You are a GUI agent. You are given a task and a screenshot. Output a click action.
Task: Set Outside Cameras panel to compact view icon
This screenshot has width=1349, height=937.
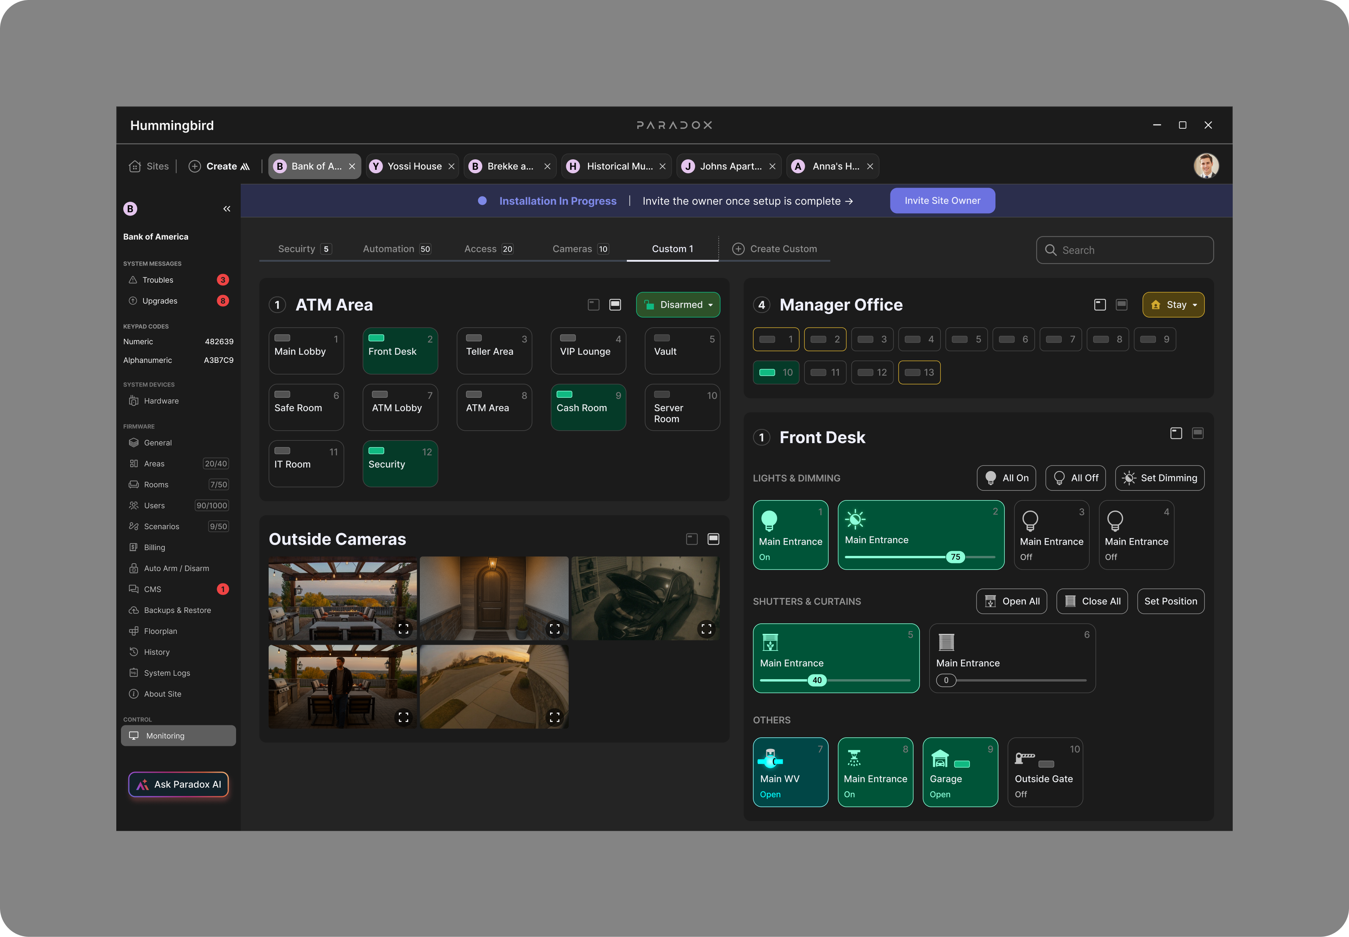692,539
